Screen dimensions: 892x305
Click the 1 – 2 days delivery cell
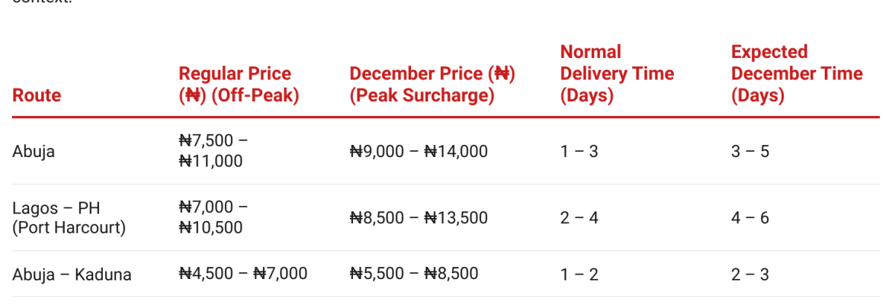(579, 274)
